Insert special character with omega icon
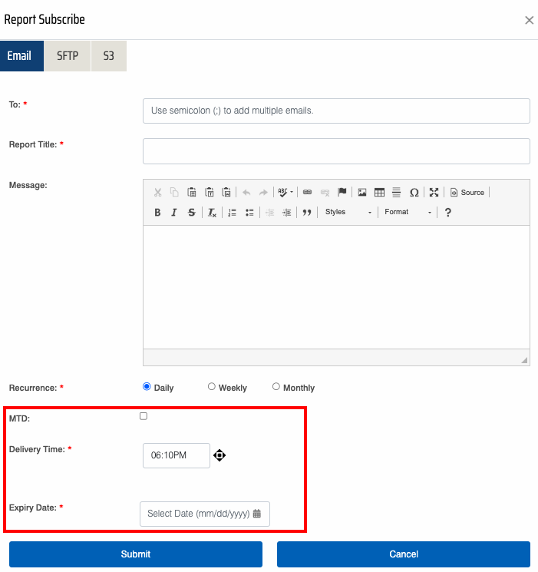The height and width of the screenshot is (572, 538). tap(414, 193)
